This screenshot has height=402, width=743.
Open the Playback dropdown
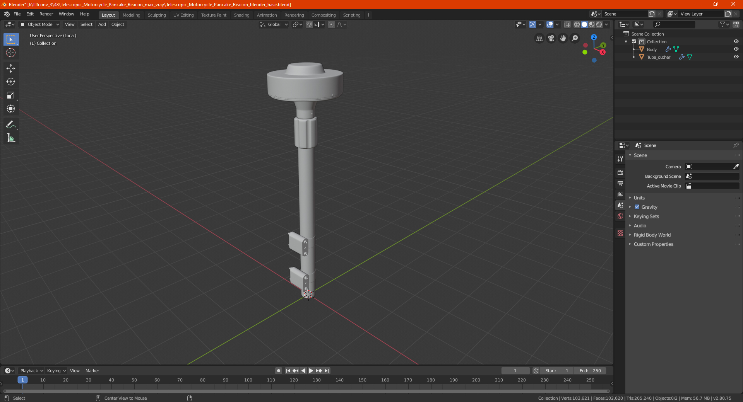pos(31,371)
